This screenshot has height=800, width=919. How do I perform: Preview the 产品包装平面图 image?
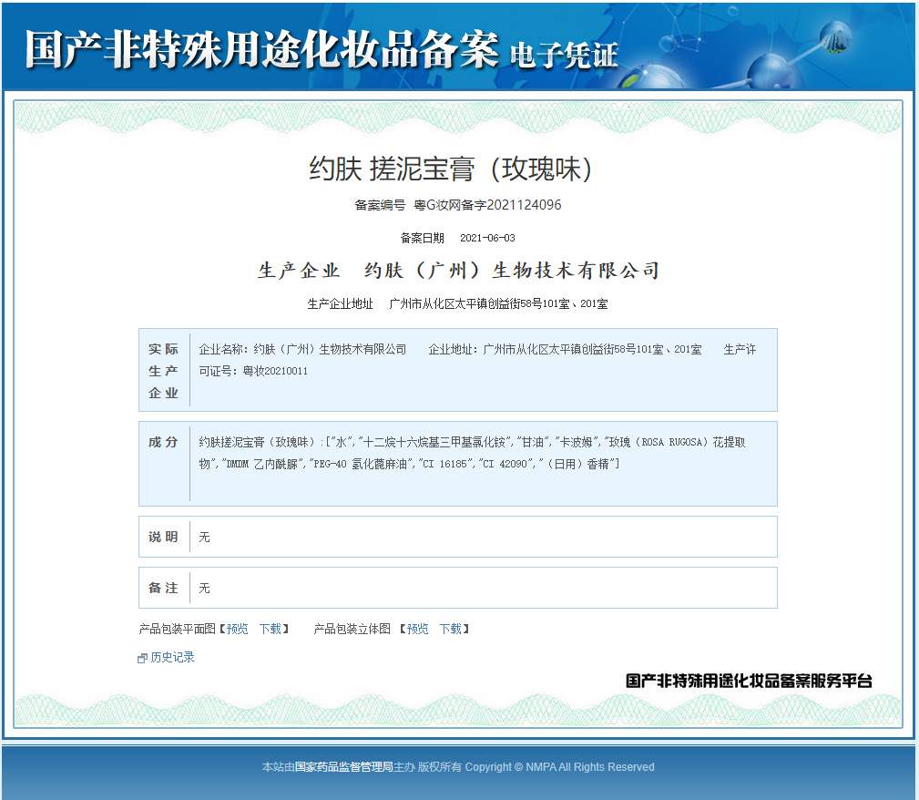pos(238,629)
